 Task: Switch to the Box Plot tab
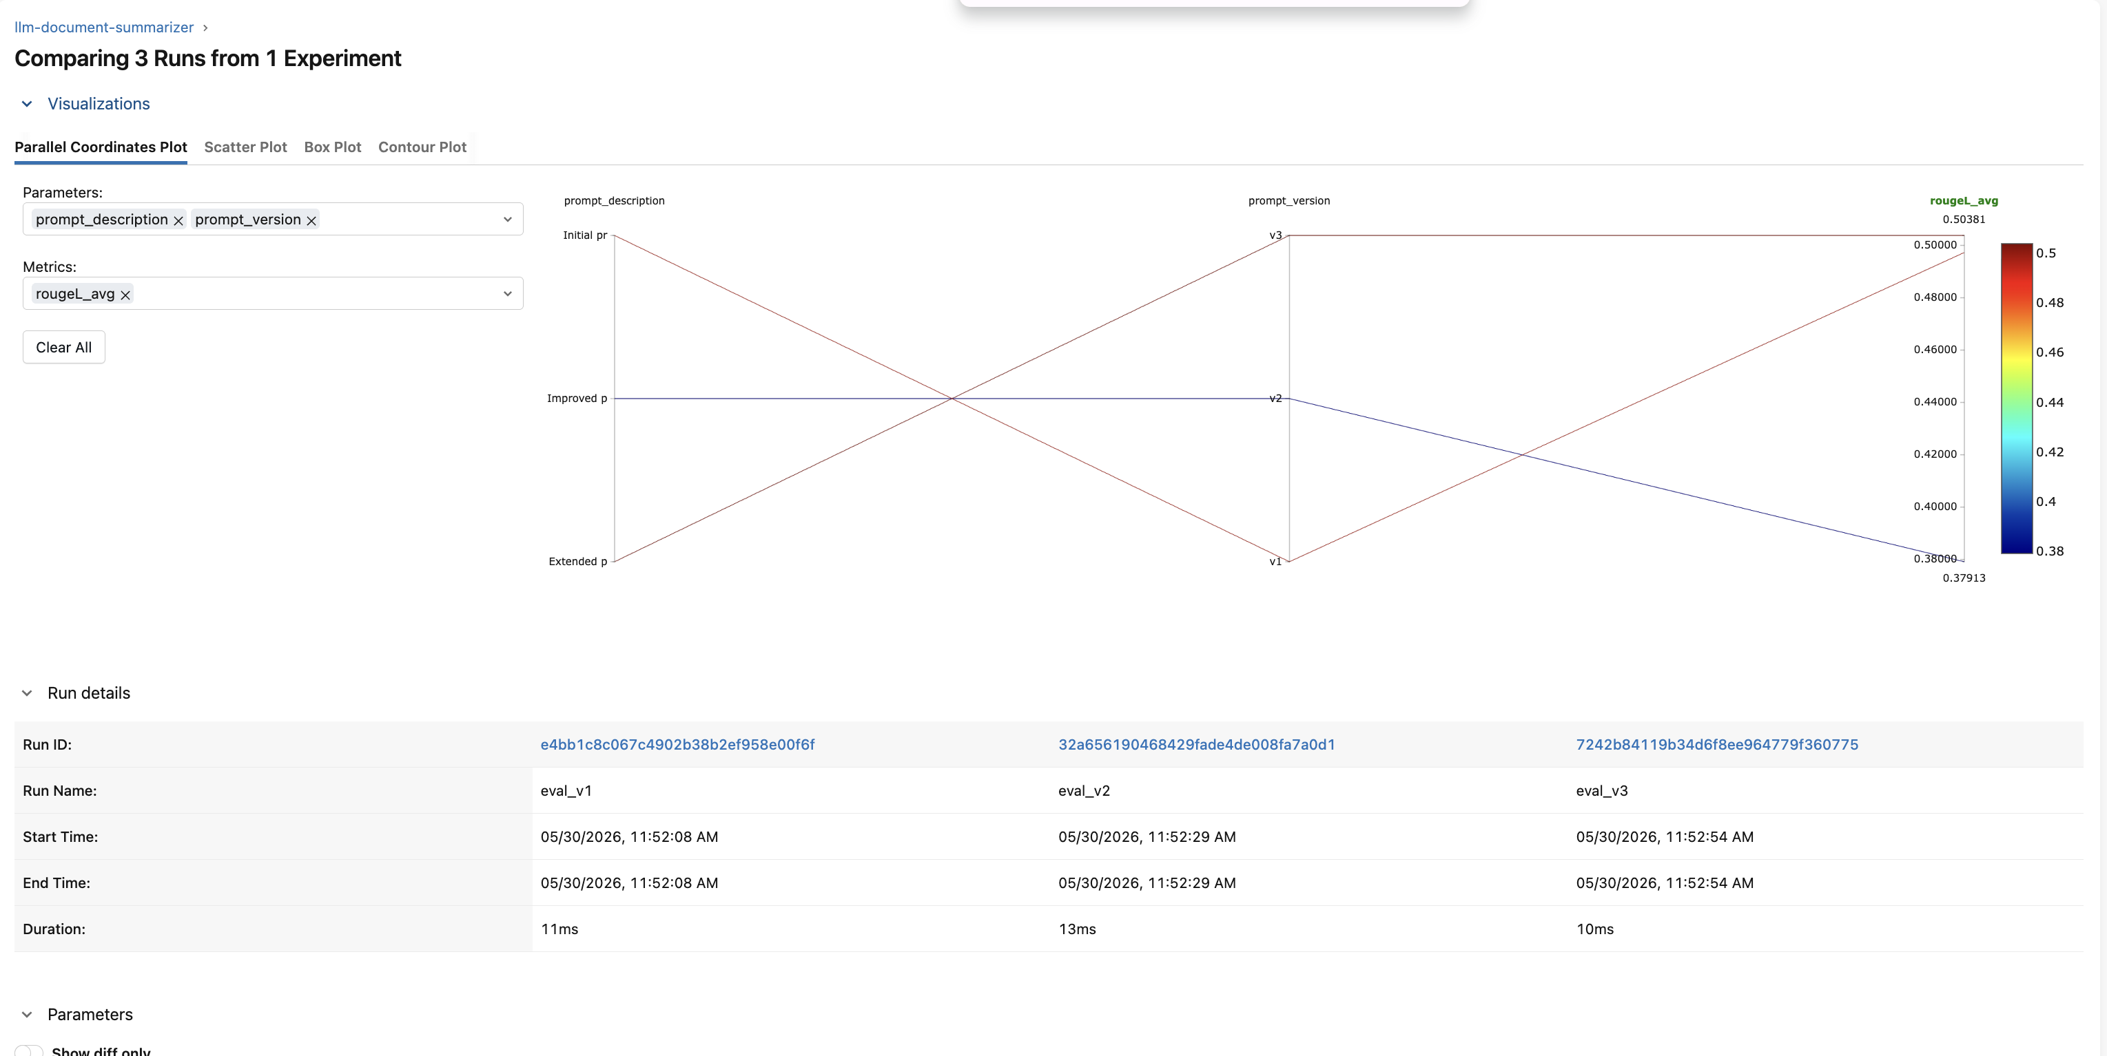(x=332, y=147)
